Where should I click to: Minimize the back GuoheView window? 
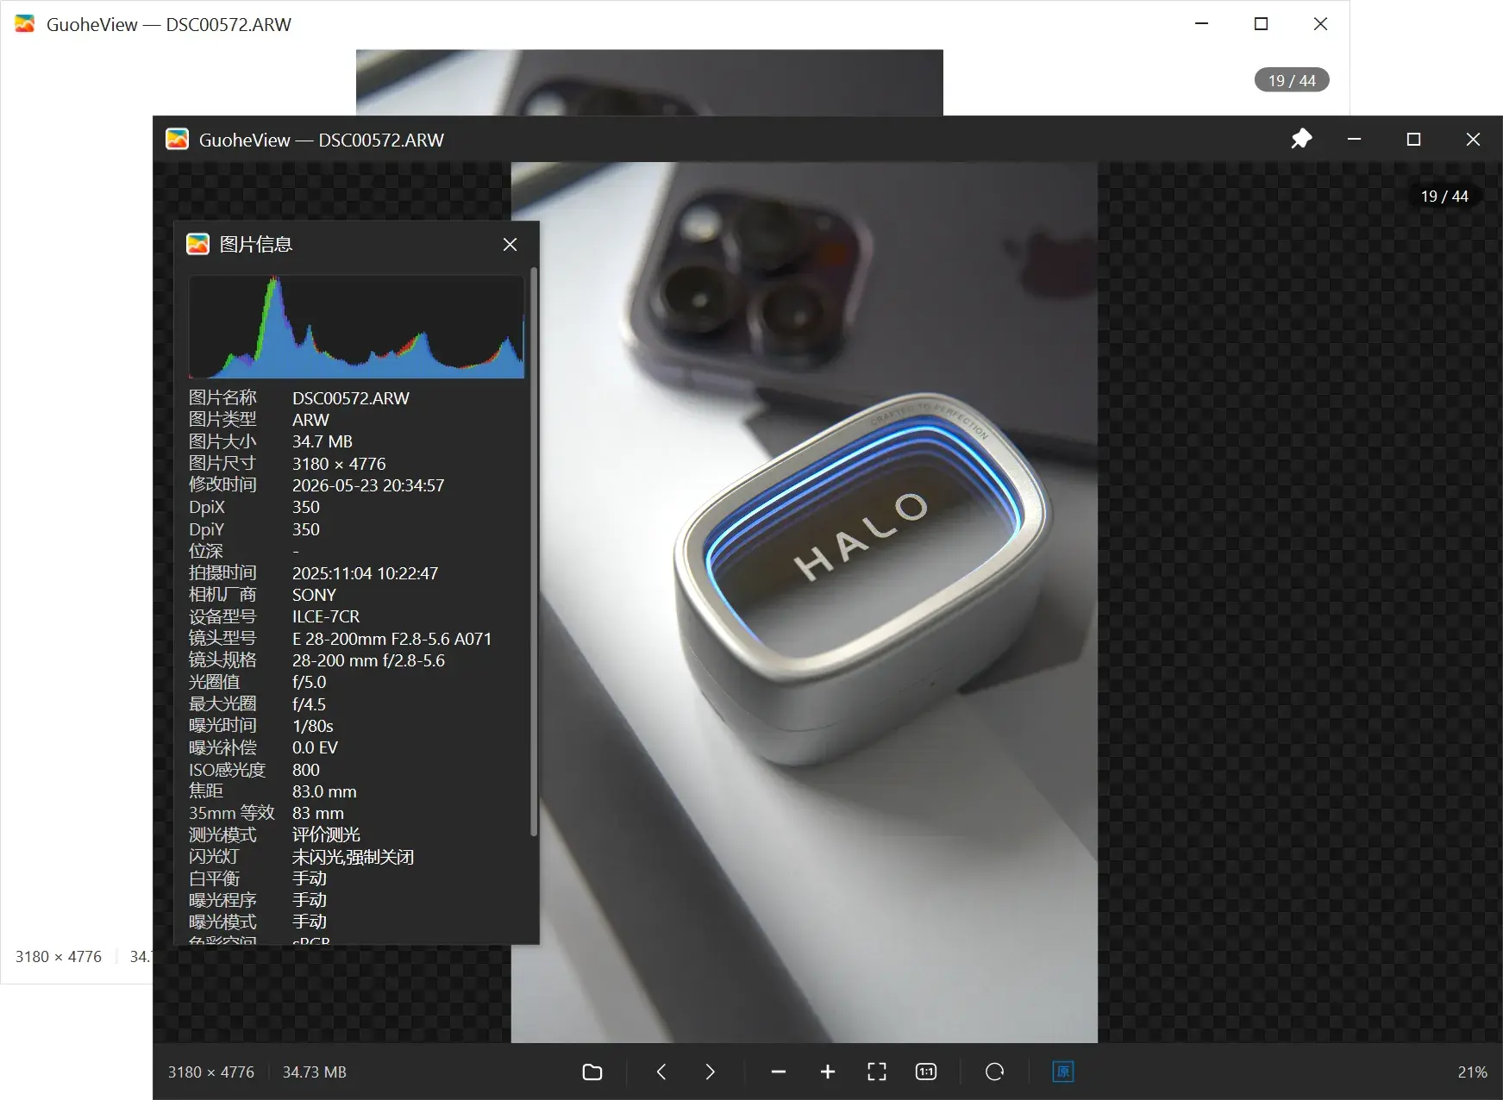1202,24
